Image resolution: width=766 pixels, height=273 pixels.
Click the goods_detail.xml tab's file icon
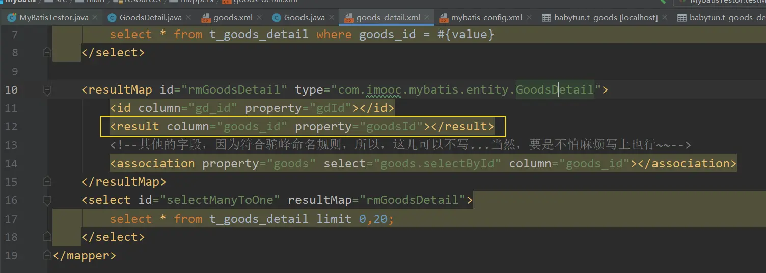(x=349, y=18)
